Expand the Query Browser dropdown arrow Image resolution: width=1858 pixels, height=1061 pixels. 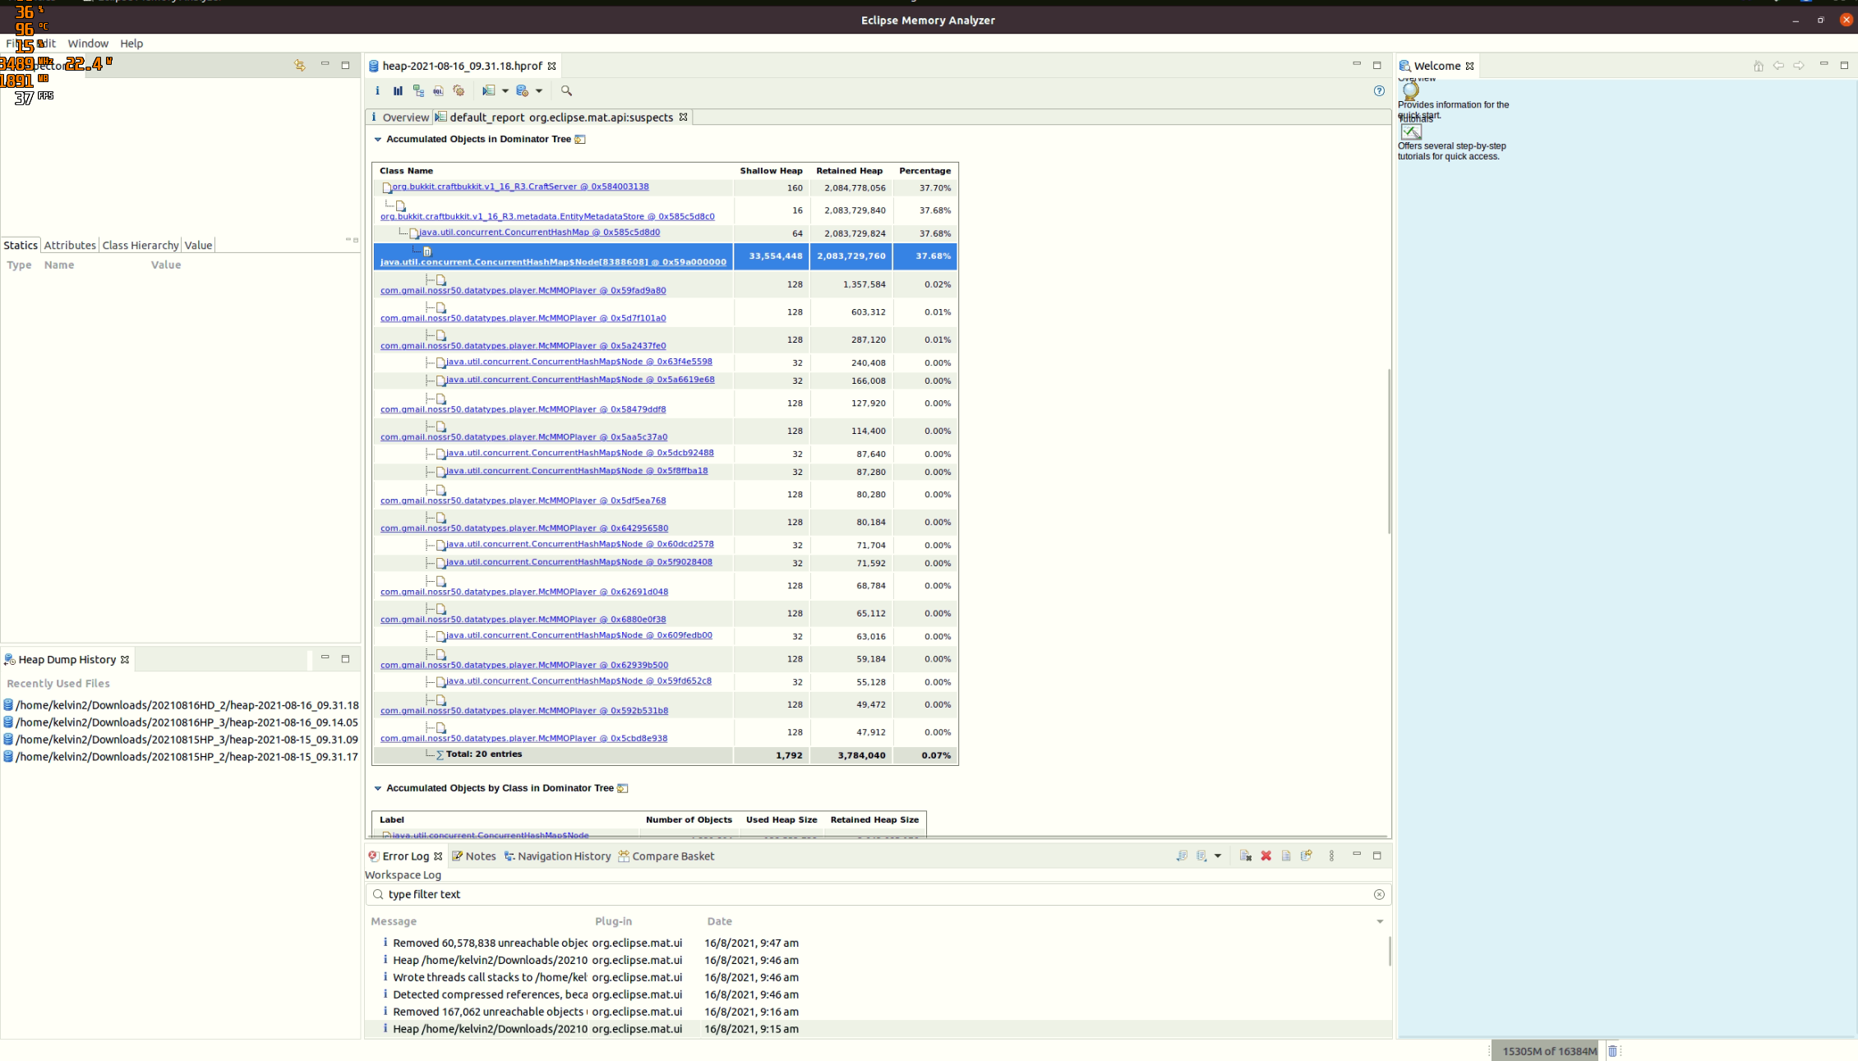[539, 91]
